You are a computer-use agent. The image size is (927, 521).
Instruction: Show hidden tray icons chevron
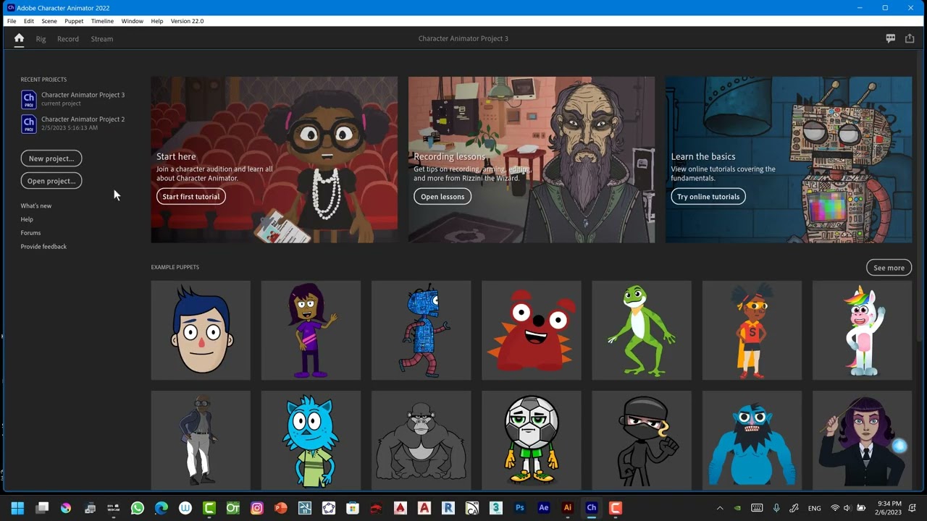720,508
